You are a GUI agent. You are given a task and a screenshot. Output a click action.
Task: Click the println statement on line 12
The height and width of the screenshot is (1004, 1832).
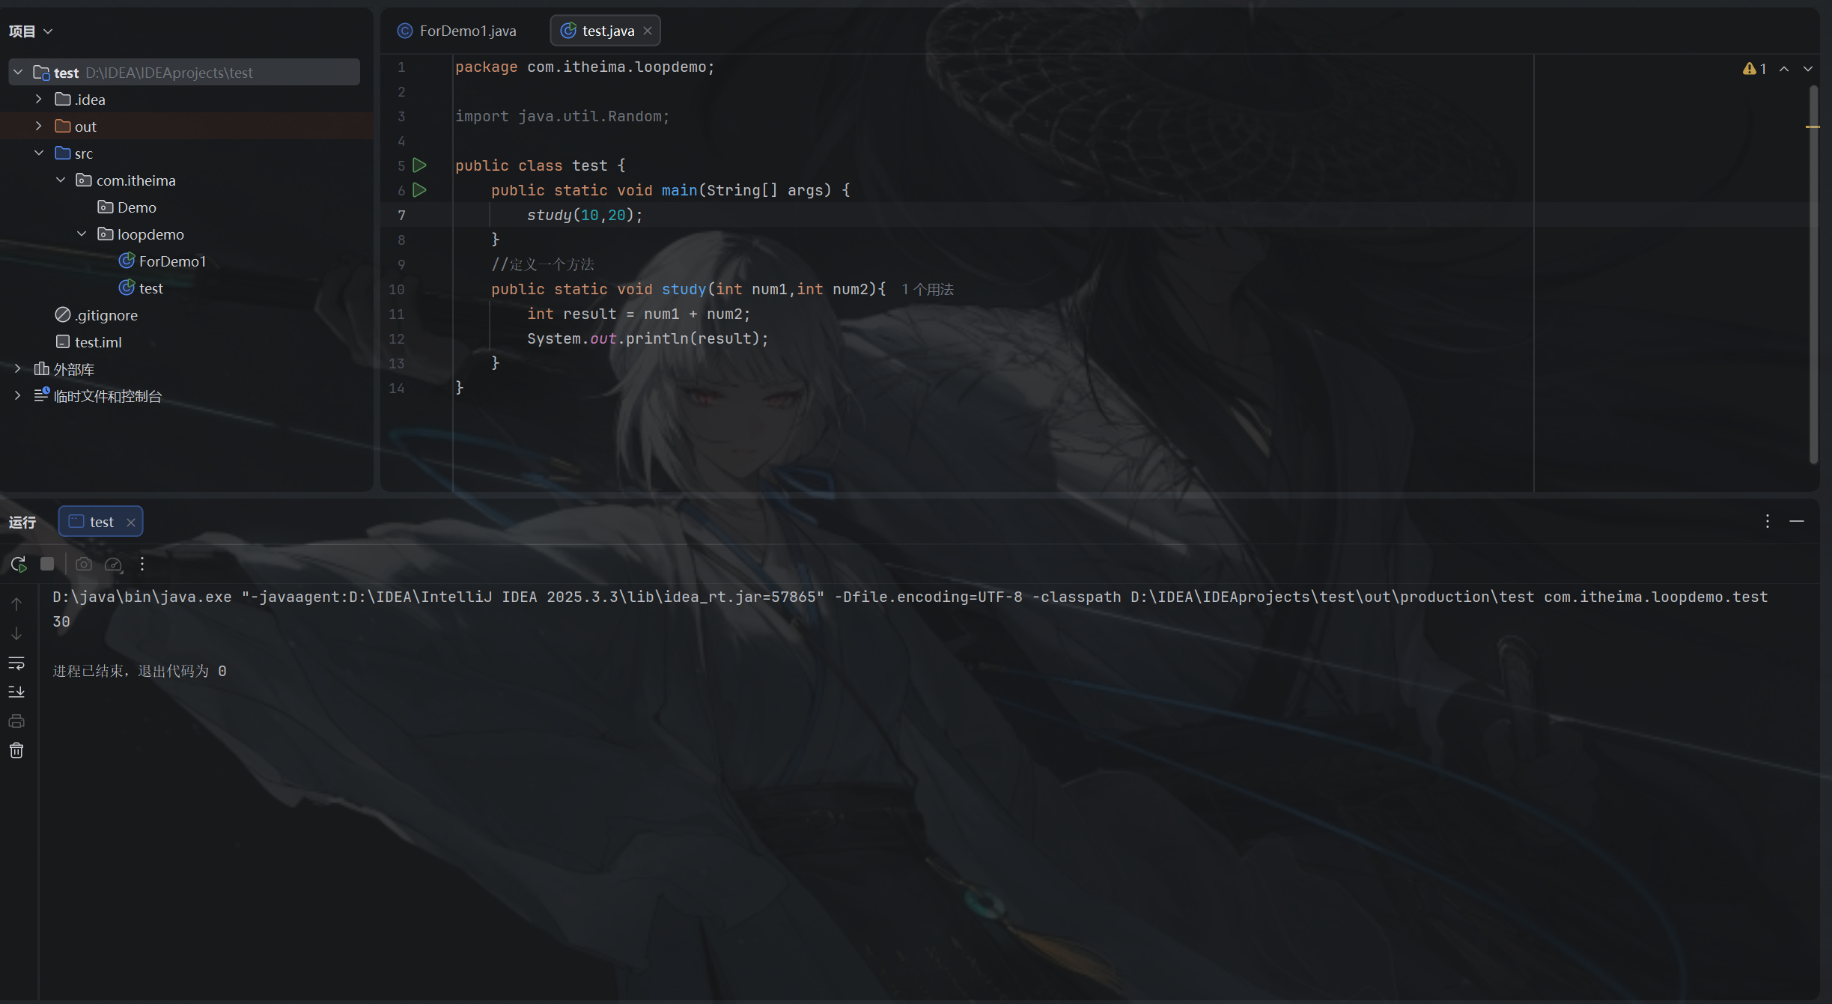pos(648,339)
